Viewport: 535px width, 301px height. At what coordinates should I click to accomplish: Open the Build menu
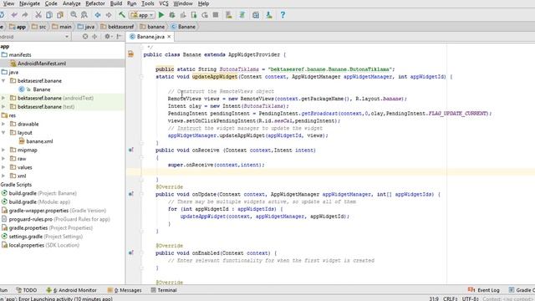click(x=116, y=3)
